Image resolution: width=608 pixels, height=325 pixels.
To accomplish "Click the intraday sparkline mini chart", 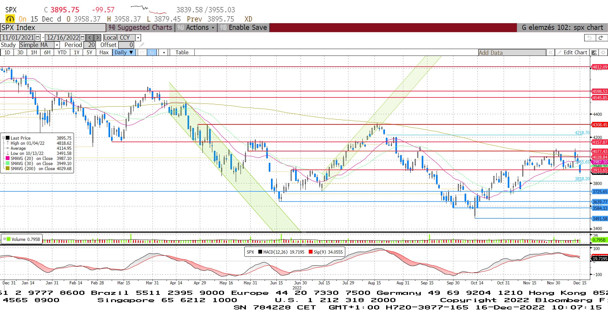I will pos(149,10).
